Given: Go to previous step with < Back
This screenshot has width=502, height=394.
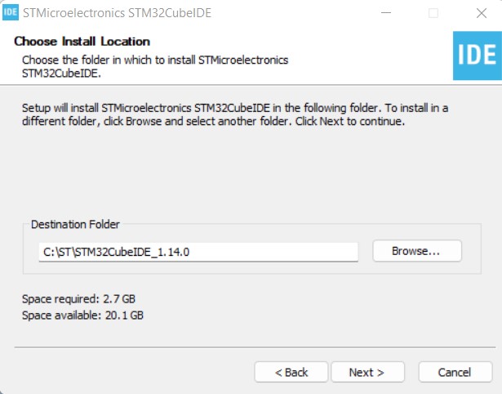Looking at the screenshot, I should (291, 372).
